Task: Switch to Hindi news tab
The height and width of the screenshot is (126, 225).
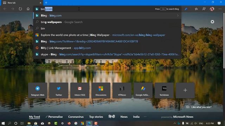Action: tap(112, 117)
